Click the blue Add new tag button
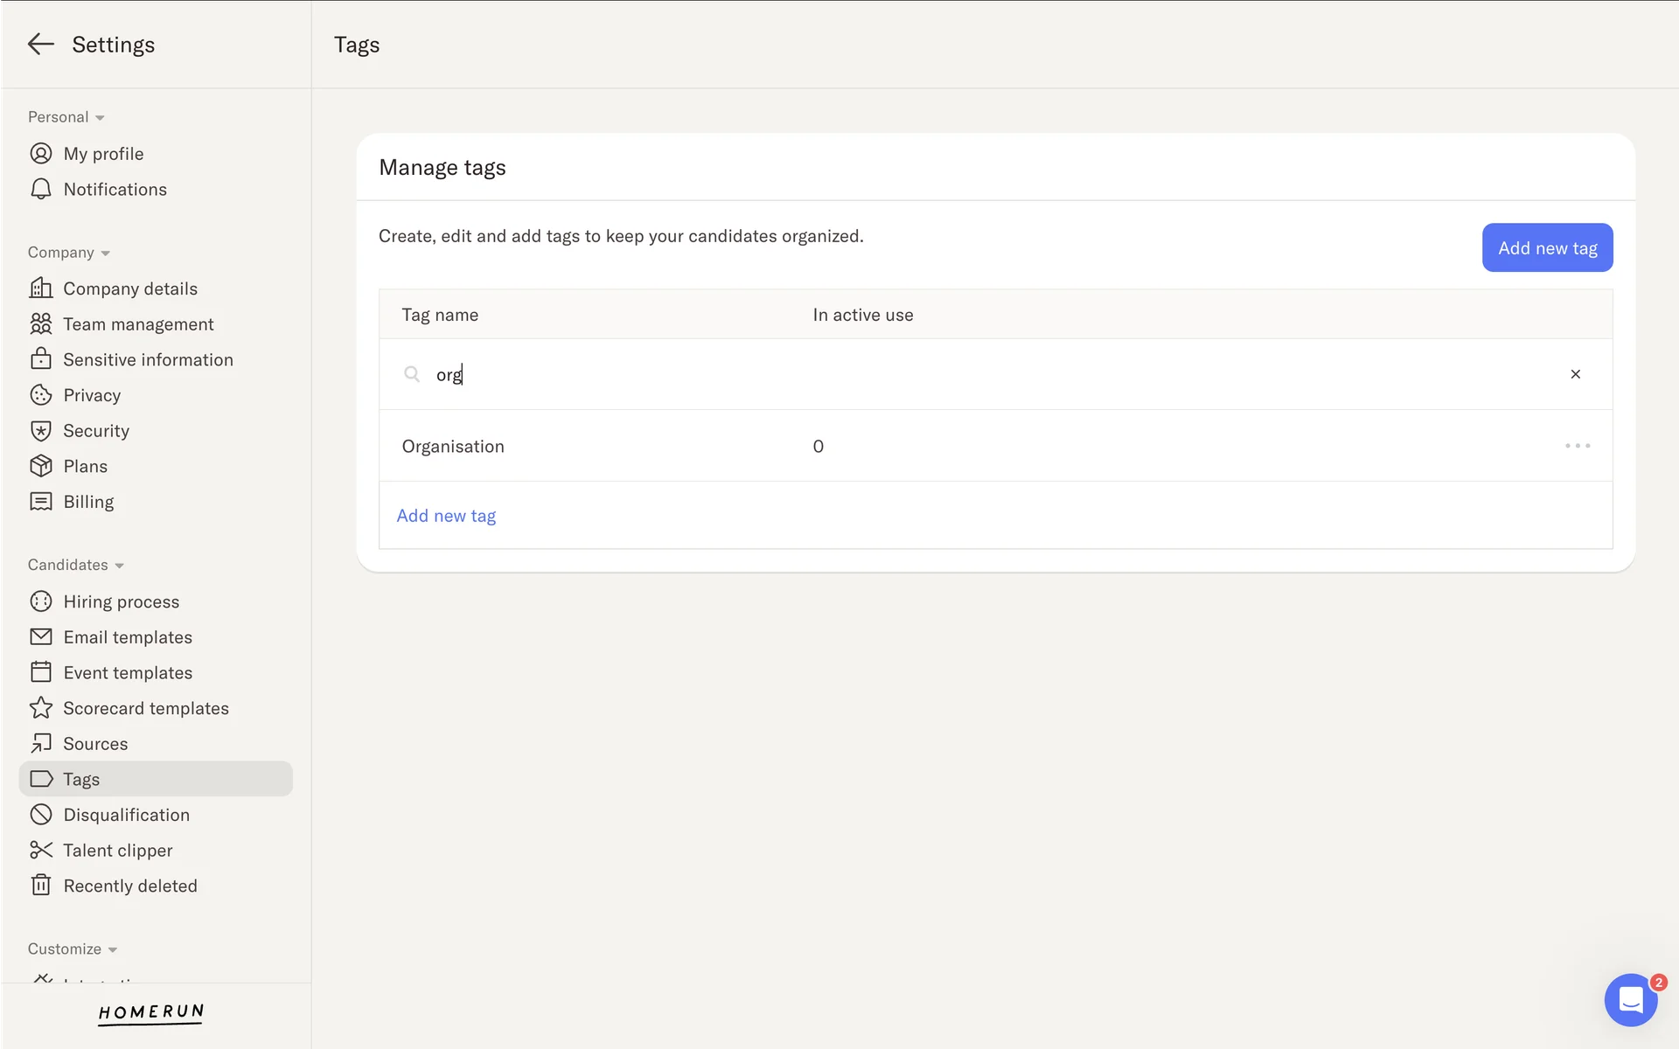 coord(1547,247)
